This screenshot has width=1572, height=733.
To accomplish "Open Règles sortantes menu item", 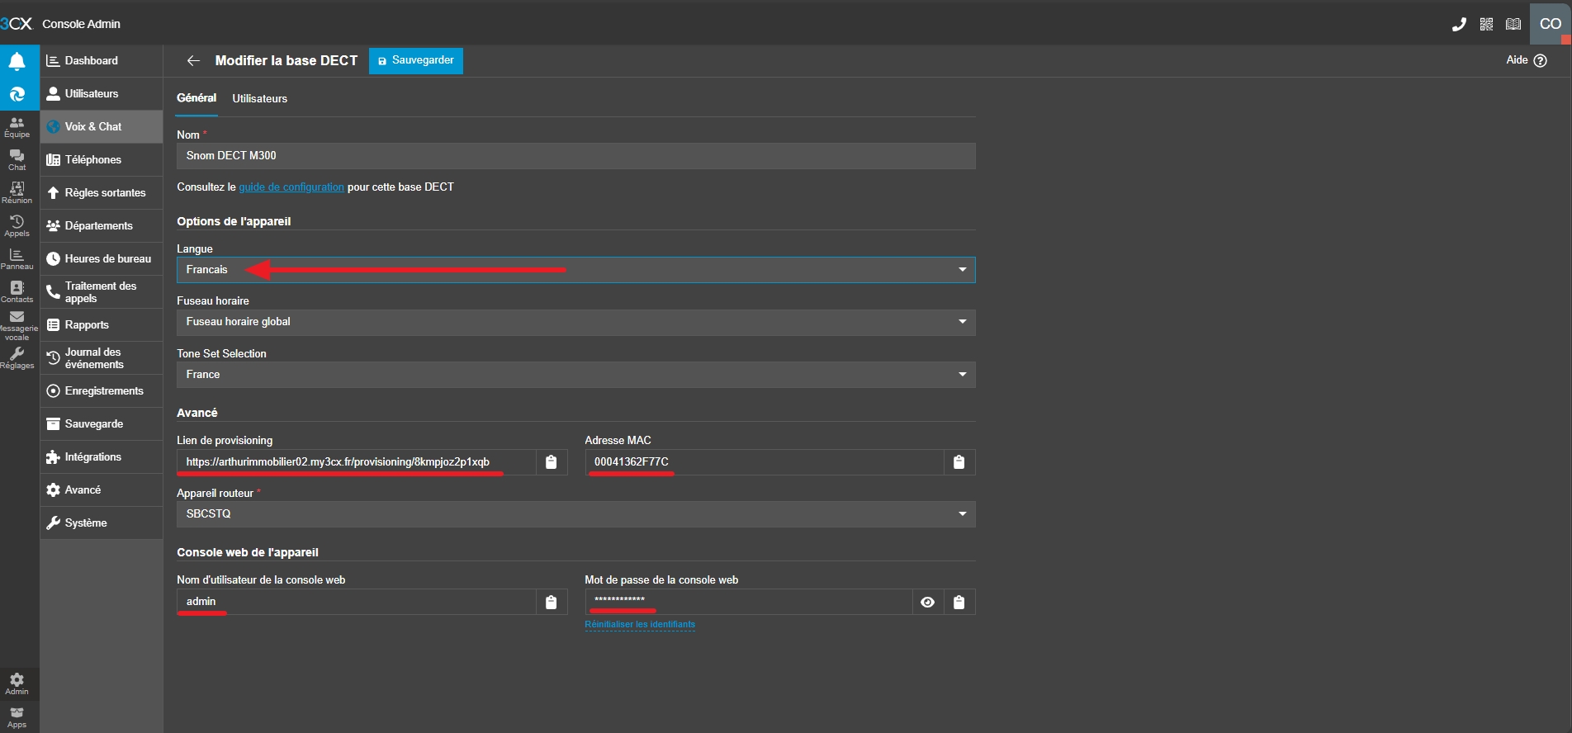I will (102, 193).
